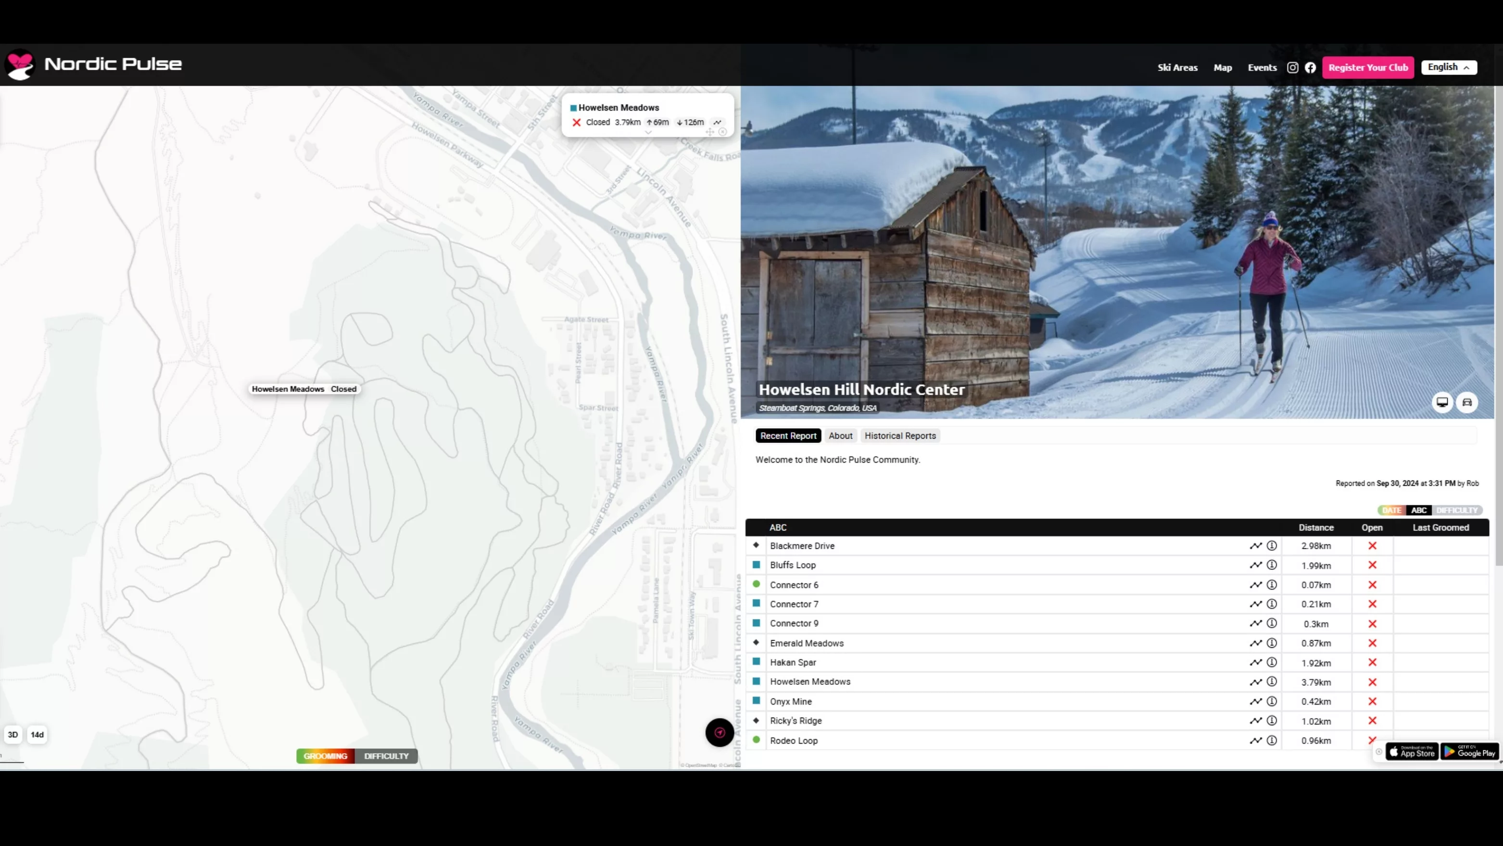Screen dimensions: 1503x846
Task: Toggle the 14d grooming range
Action: [x=38, y=734]
